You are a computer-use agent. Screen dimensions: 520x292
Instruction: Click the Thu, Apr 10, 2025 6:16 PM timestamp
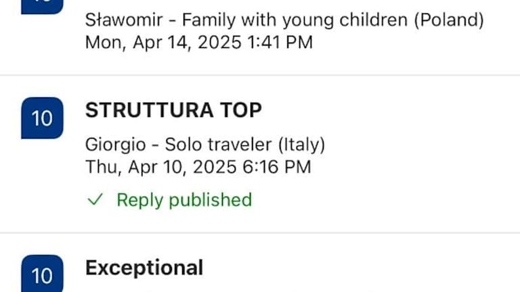pos(198,166)
